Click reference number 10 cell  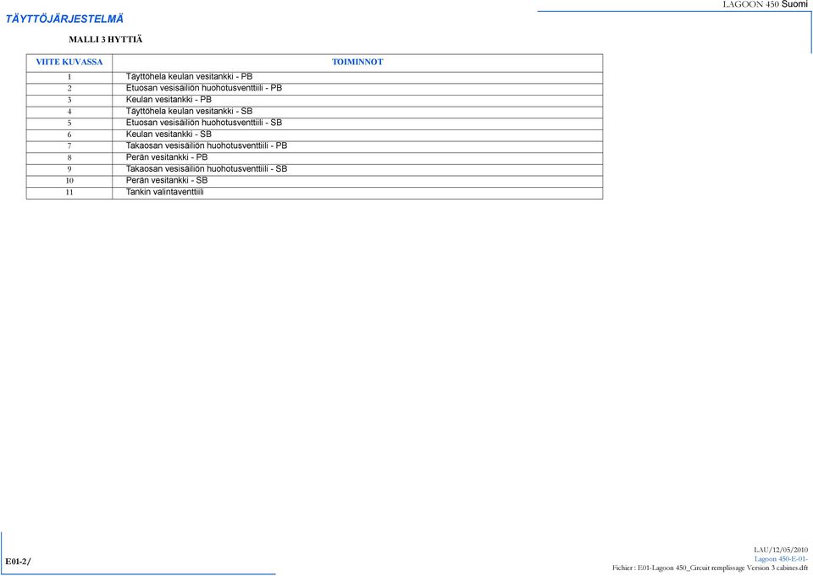(x=69, y=181)
